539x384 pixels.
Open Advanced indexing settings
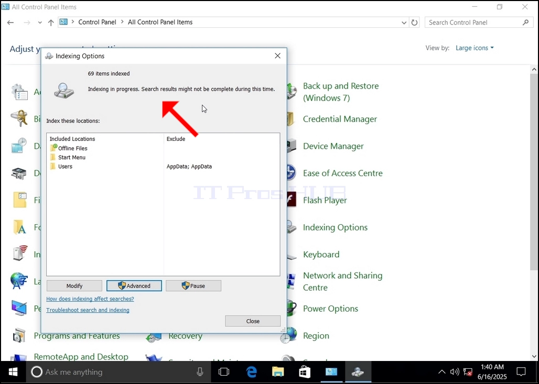134,286
